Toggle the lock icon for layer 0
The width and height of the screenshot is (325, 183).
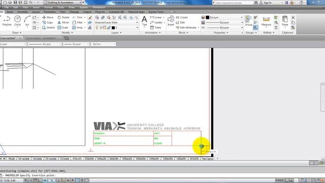pyautogui.click(x=109, y=27)
